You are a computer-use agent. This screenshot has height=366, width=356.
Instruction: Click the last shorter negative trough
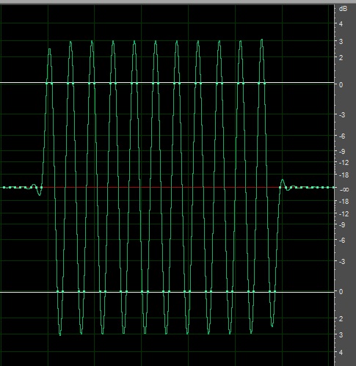point(272,325)
